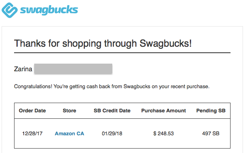Viewport: 245px width, 153px height.
Task: Click the 497 SB pending value
Action: [x=211, y=133]
